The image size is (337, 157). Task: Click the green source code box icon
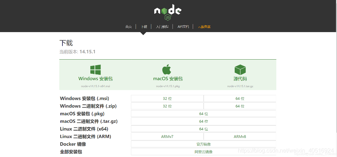240,70
